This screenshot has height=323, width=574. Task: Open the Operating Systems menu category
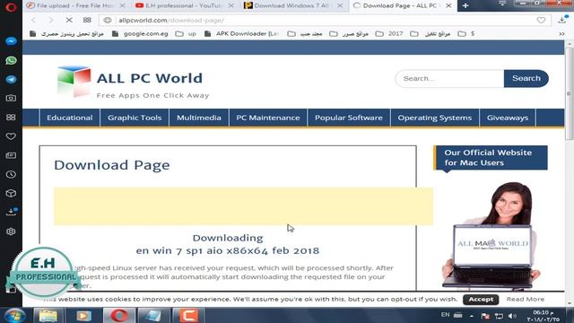click(435, 118)
